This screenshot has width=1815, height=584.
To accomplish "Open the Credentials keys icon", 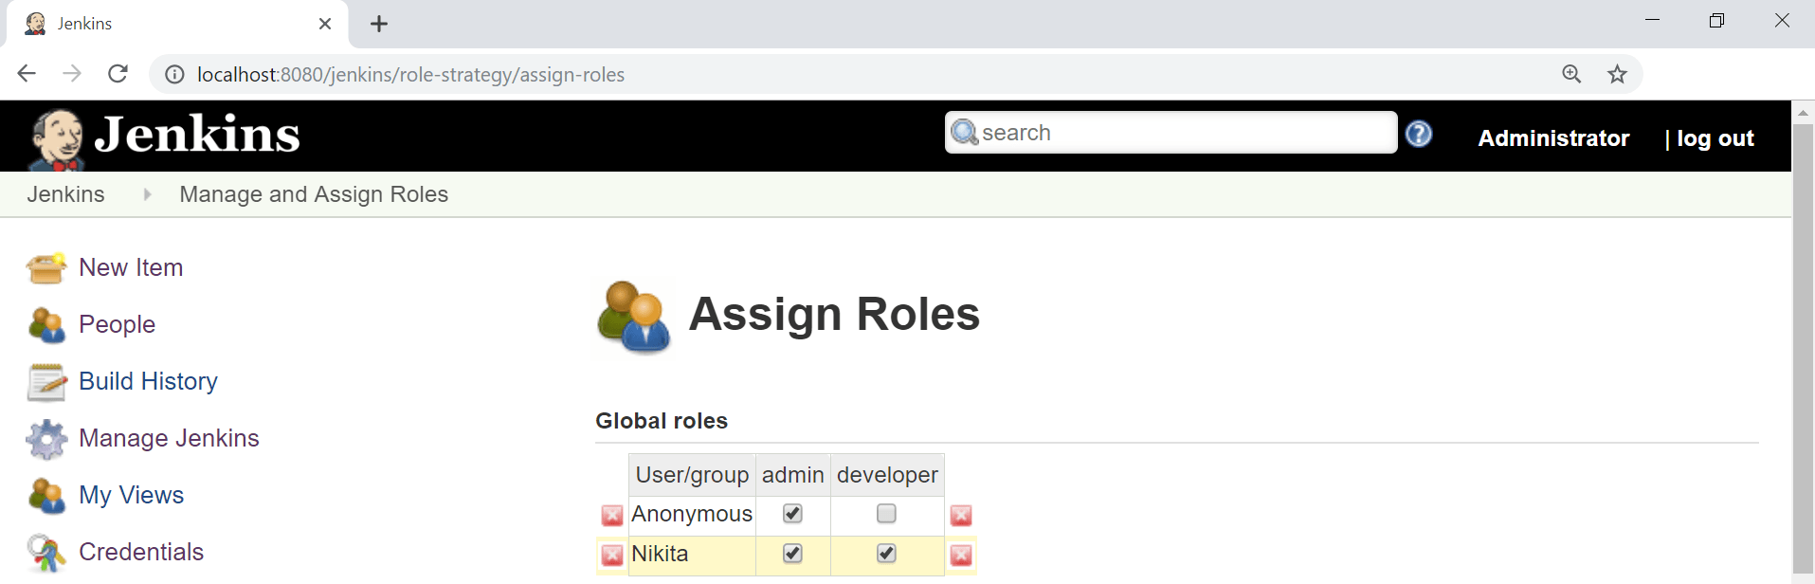I will (46, 553).
